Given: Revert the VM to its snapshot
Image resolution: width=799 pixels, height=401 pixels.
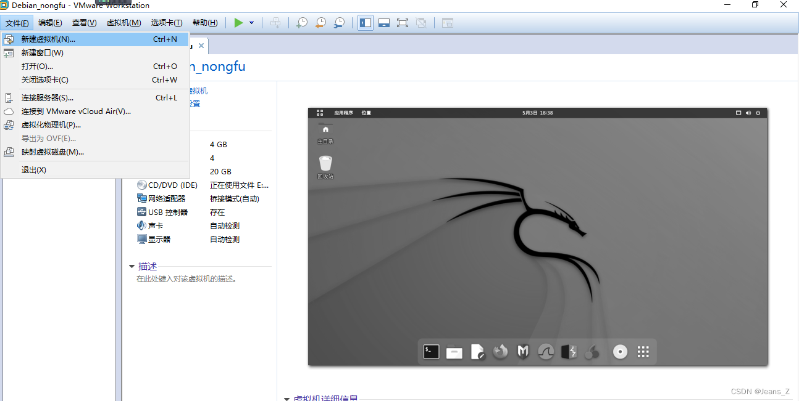Looking at the screenshot, I should 320,22.
